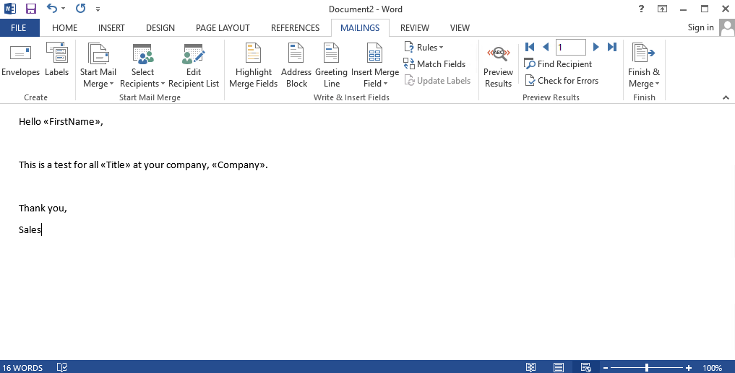735x373 pixels.
Task: Click the account avatar icon
Action: point(728,27)
